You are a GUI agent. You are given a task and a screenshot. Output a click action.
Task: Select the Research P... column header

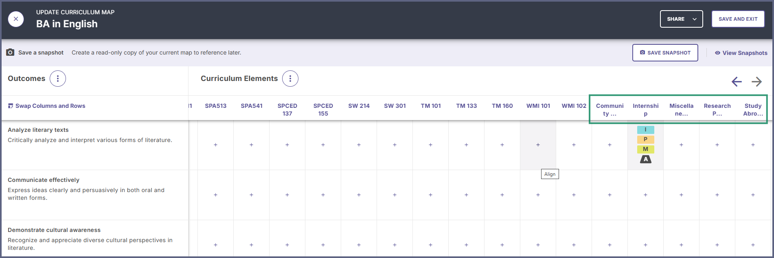(717, 109)
